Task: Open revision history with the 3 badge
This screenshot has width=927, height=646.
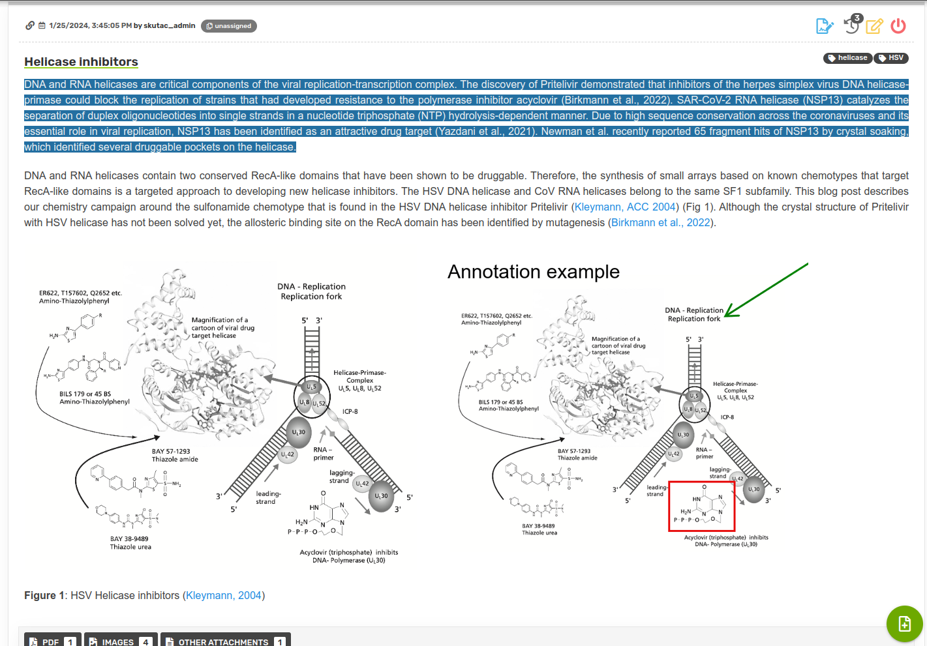Action: tap(852, 25)
